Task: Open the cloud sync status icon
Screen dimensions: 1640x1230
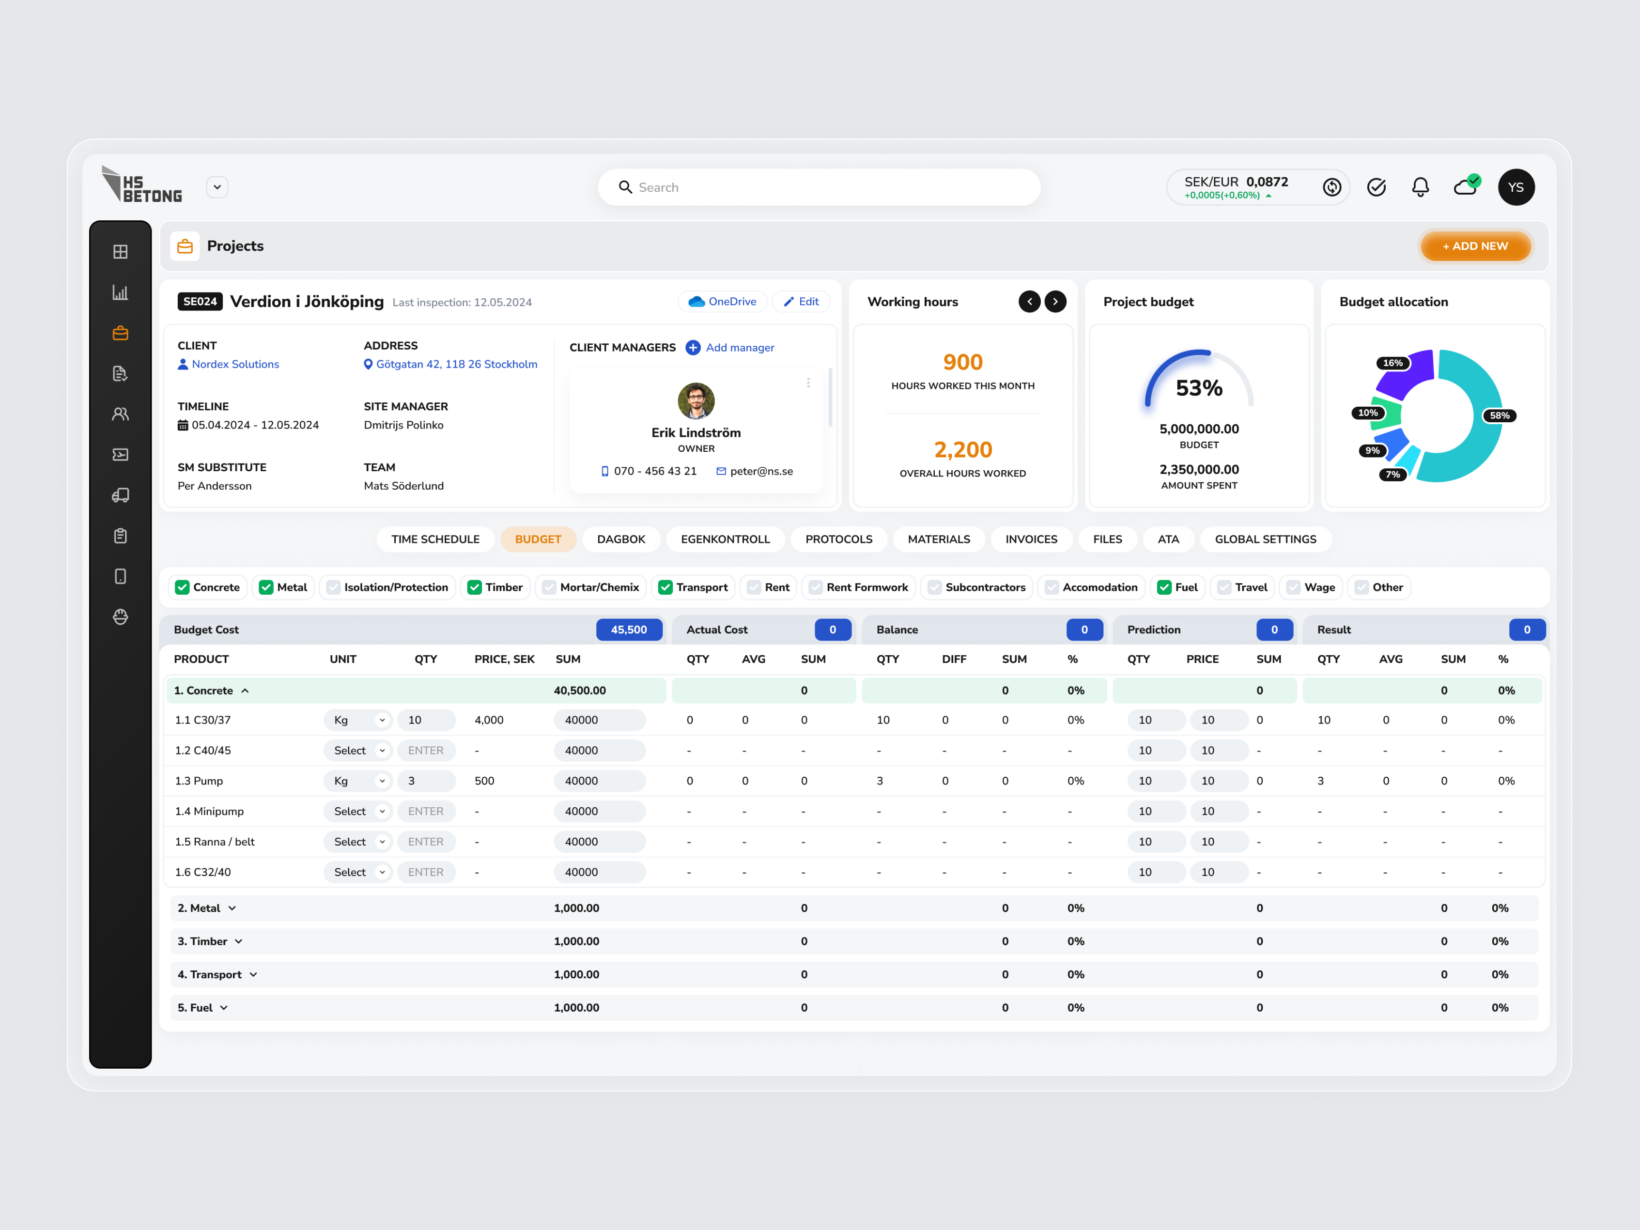Action: pos(1465,187)
